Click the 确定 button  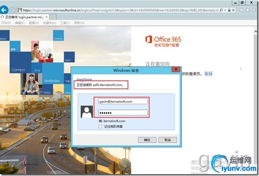(x=147, y=140)
